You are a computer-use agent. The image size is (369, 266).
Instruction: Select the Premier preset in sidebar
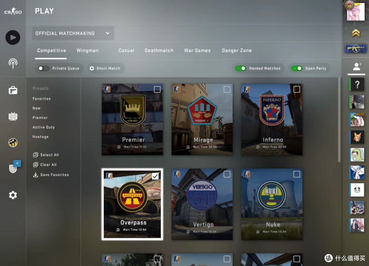[x=40, y=118]
